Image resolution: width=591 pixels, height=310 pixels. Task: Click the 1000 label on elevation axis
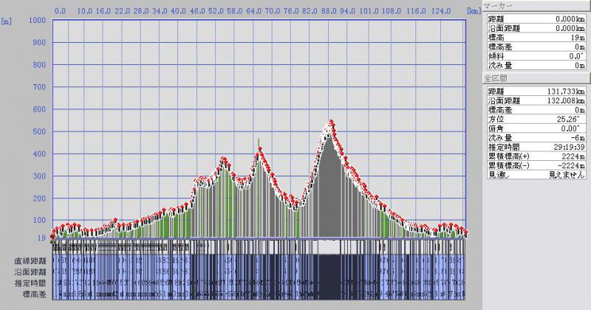[35, 20]
